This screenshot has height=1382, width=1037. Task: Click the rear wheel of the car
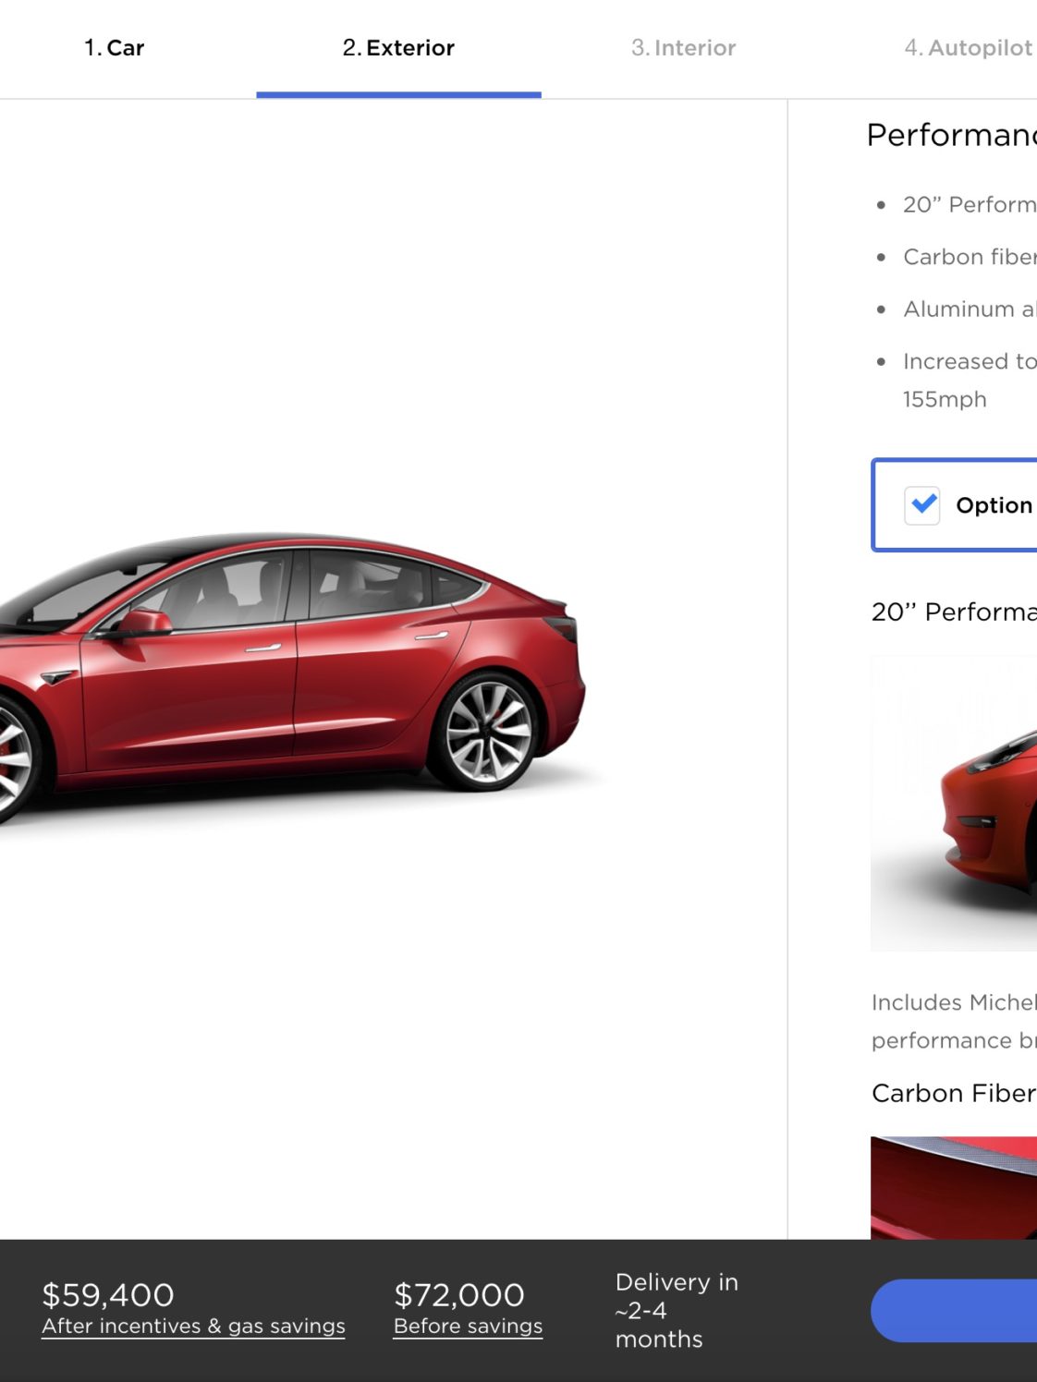click(486, 733)
